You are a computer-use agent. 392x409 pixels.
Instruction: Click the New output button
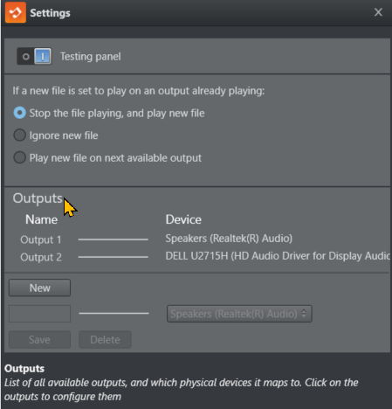(x=39, y=288)
